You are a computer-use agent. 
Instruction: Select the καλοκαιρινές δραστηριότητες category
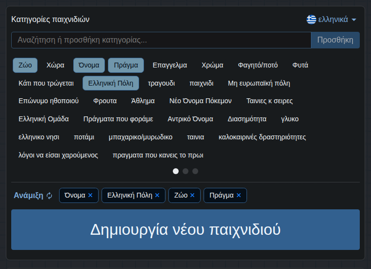(262, 137)
